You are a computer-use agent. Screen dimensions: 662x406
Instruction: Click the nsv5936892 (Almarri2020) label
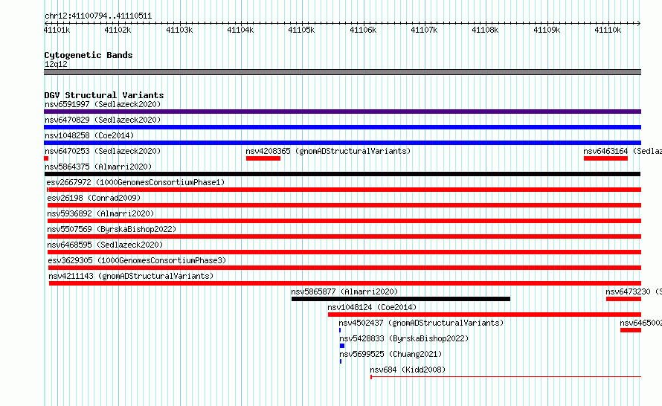point(100,213)
